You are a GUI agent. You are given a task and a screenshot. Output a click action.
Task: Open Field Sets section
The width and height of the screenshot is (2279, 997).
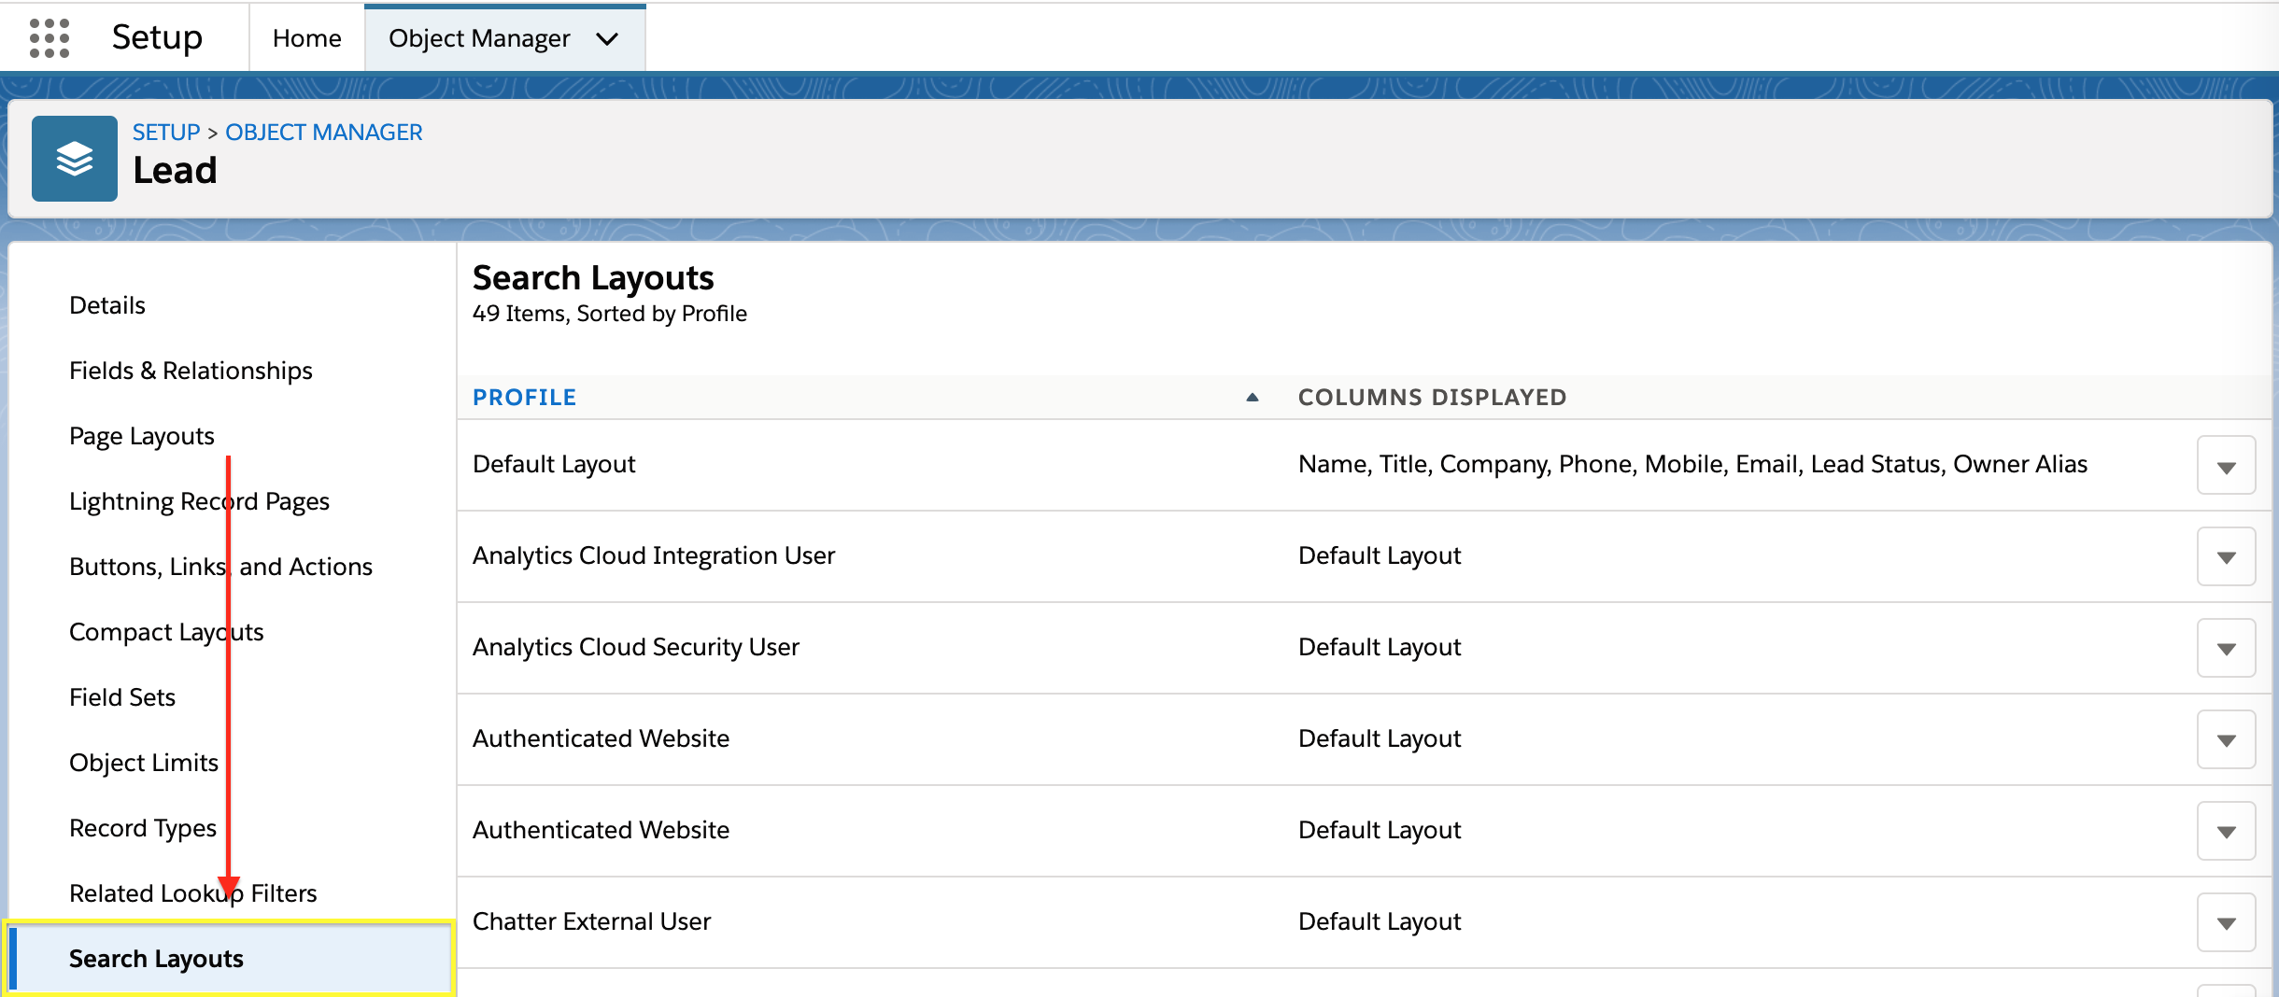(122, 697)
